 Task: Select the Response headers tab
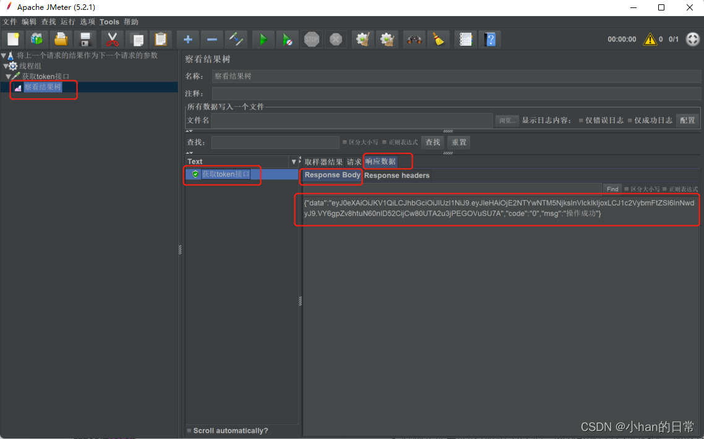point(397,175)
